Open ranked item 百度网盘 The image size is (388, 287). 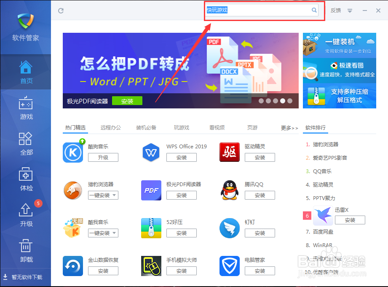pyautogui.click(x=323, y=232)
